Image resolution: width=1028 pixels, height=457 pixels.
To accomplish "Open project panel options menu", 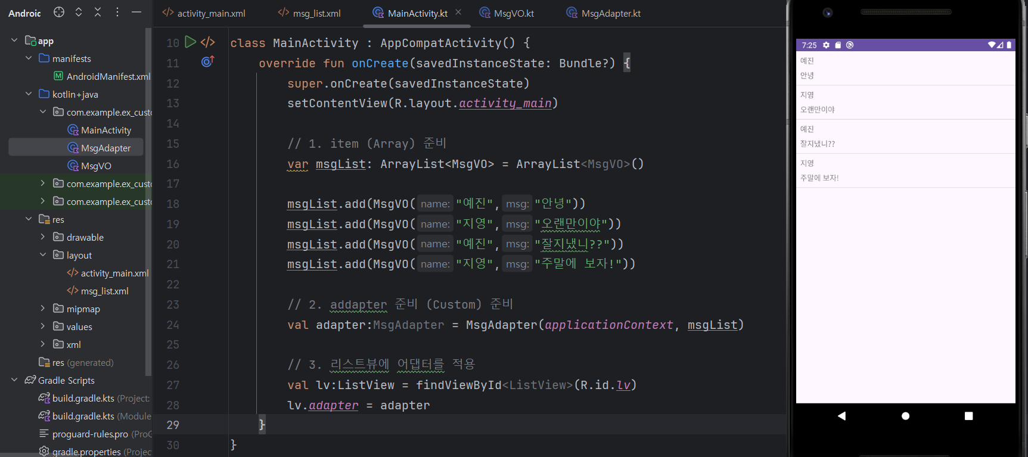I will 117,12.
